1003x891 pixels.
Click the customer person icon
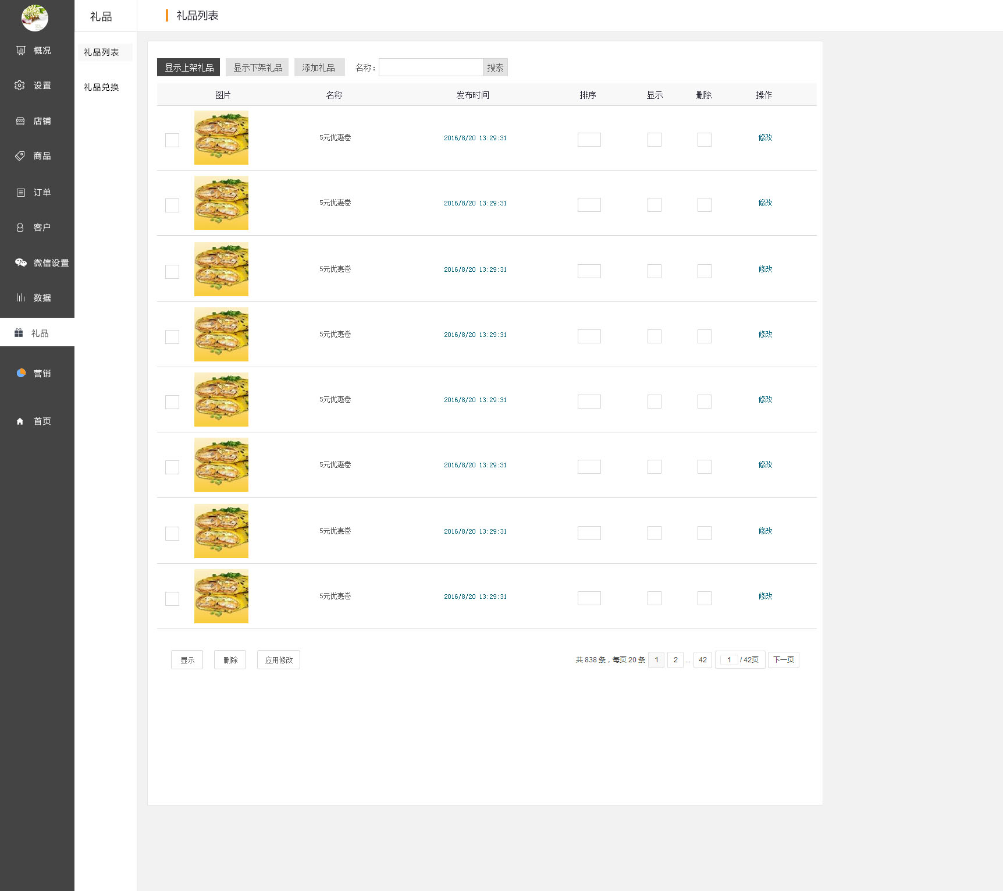point(20,228)
